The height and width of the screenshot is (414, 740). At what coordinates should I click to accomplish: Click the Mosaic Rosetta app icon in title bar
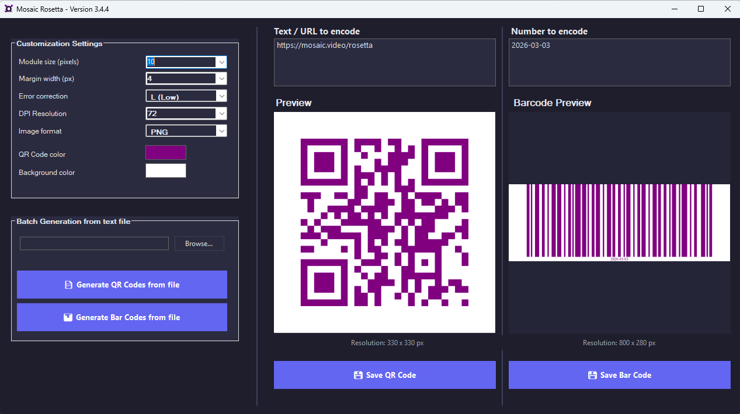point(9,9)
